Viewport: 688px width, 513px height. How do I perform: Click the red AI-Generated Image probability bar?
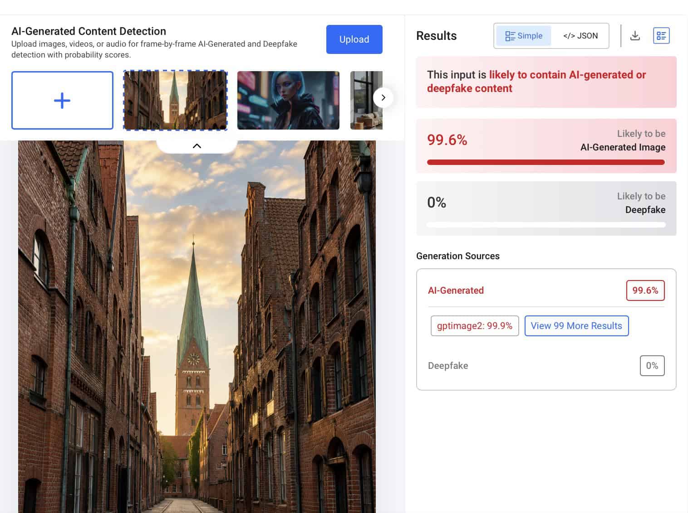546,162
